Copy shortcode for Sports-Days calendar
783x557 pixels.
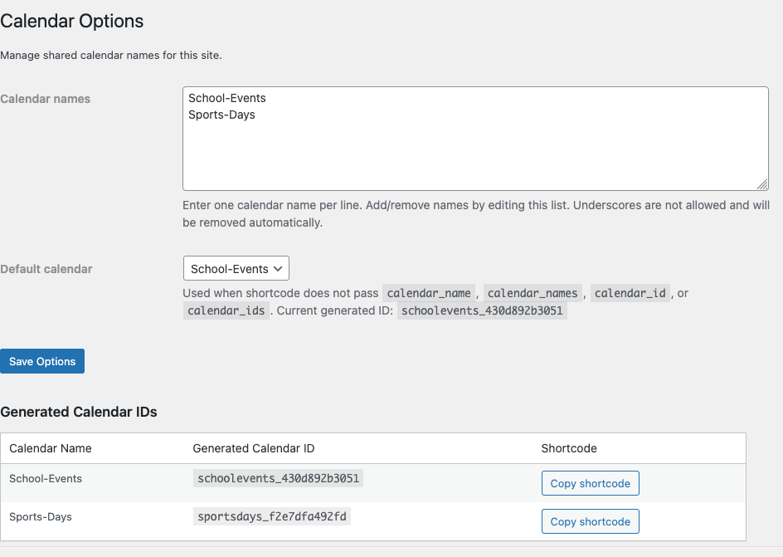(x=590, y=521)
